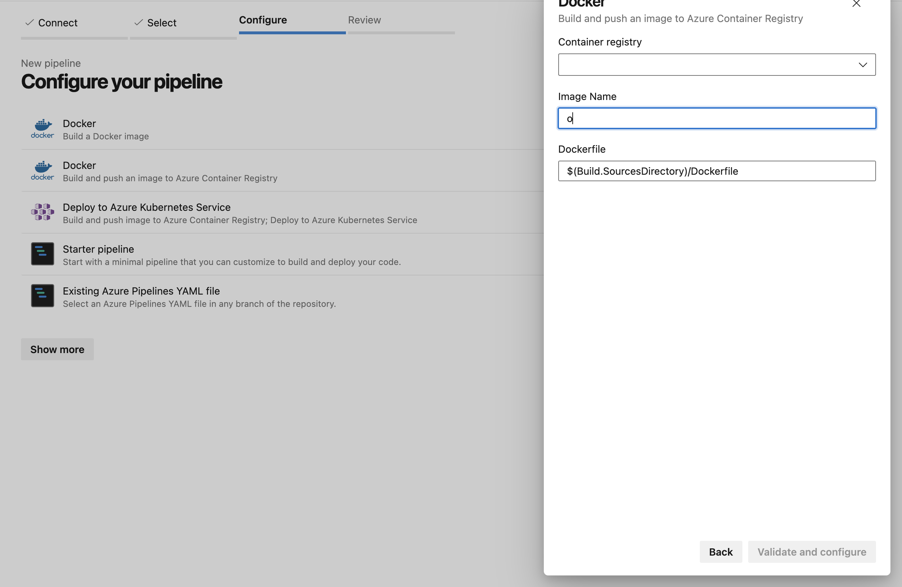The width and height of the screenshot is (902, 587).
Task: Close the Docker side panel
Action: (x=856, y=4)
